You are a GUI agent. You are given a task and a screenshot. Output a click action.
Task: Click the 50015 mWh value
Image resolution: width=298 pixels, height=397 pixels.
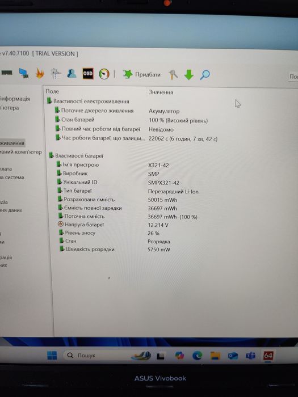pos(162,200)
